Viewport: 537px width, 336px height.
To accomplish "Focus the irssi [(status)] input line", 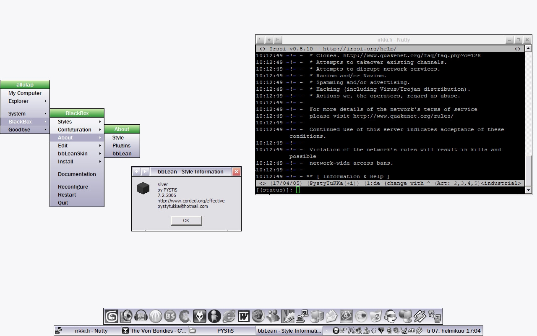I will tap(390, 190).
